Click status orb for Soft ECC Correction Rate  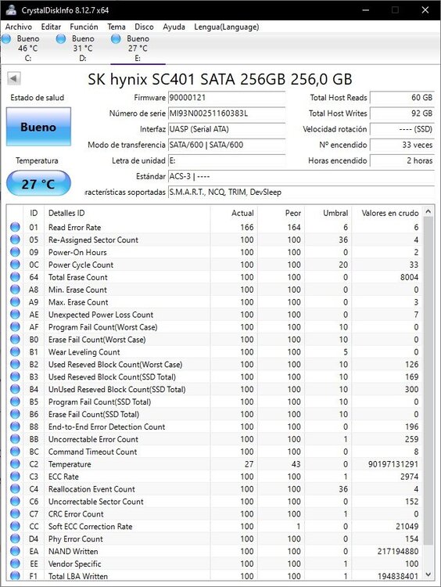[x=16, y=526]
